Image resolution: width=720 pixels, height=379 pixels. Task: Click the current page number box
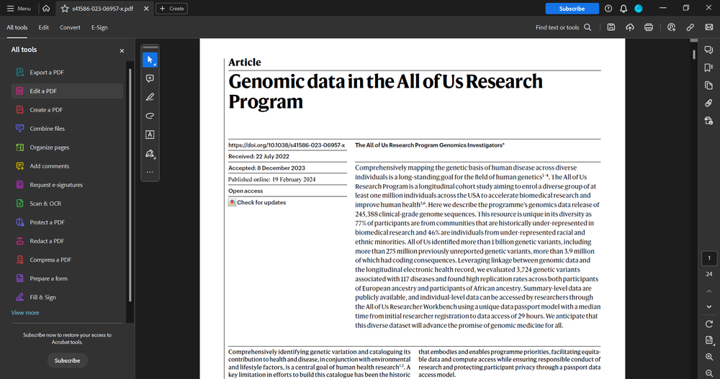[708, 258]
